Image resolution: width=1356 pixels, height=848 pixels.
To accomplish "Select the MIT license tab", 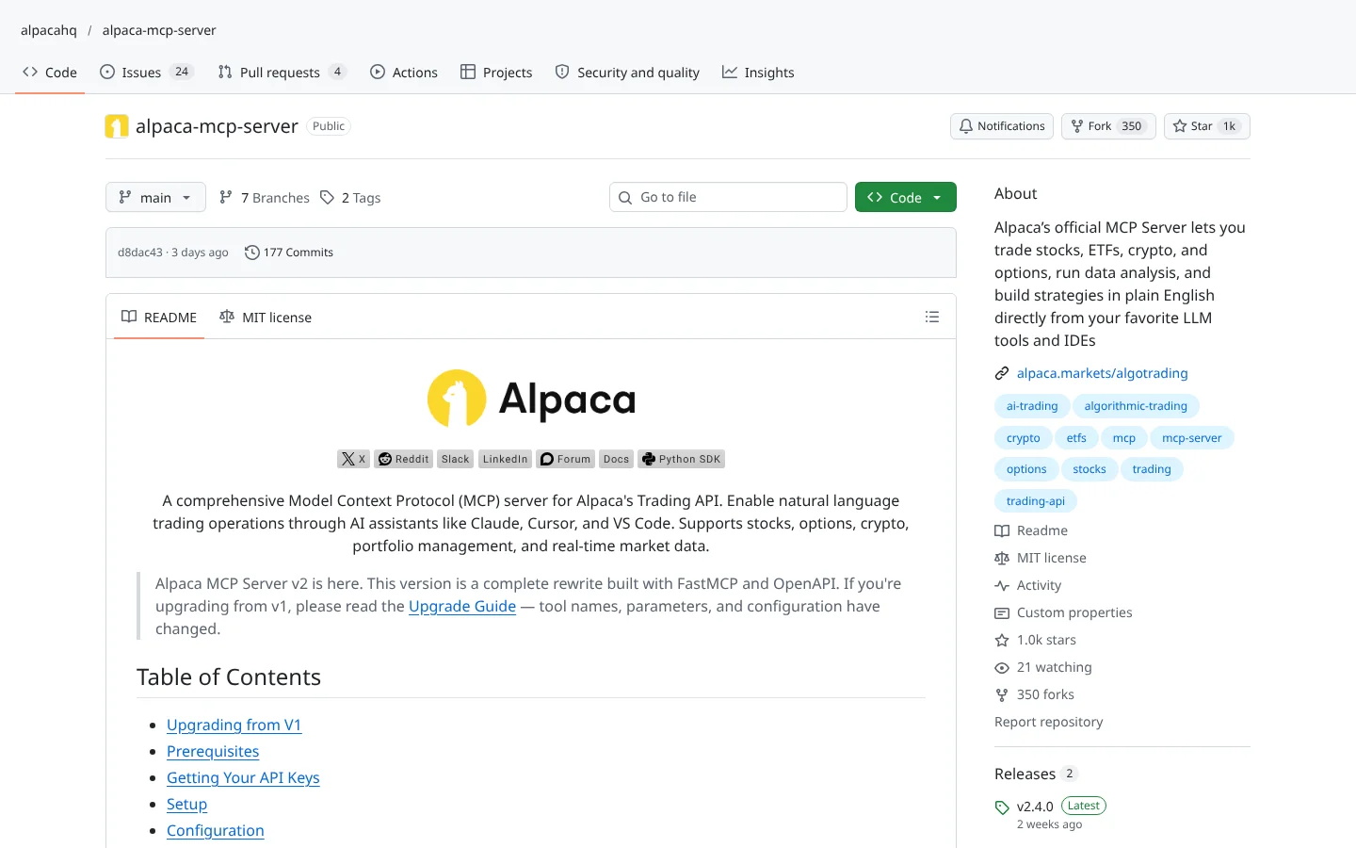I will pyautogui.click(x=266, y=318).
